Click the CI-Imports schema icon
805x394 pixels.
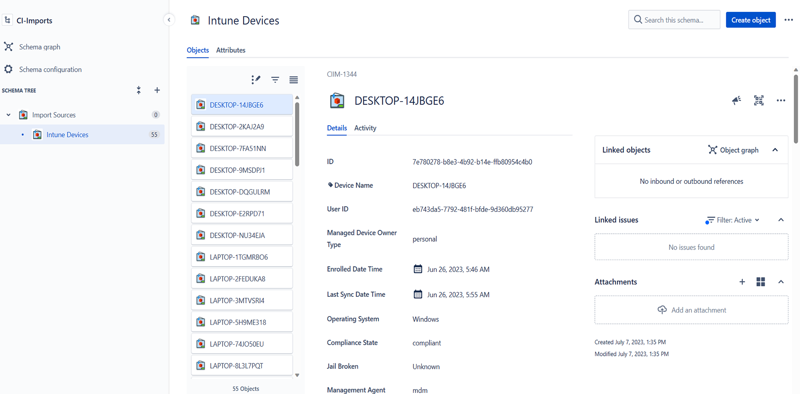click(x=7, y=20)
